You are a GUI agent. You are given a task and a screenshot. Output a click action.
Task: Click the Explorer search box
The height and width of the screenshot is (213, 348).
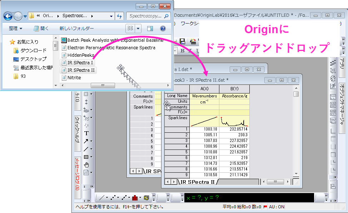point(148,16)
